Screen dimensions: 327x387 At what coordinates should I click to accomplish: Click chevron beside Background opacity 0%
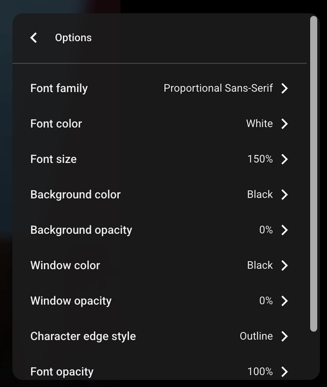click(284, 230)
